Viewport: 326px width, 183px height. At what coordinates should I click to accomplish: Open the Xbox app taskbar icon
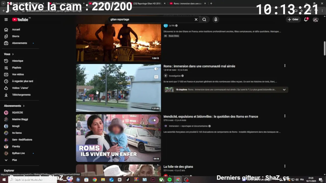[161, 180]
